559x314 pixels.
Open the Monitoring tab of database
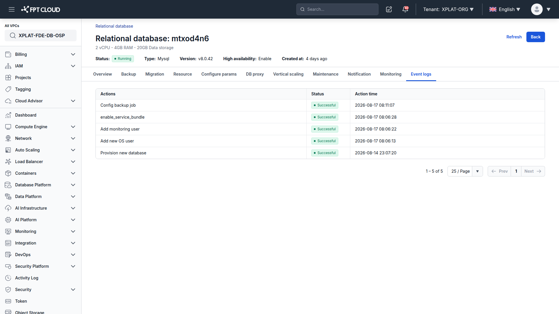coord(391,74)
